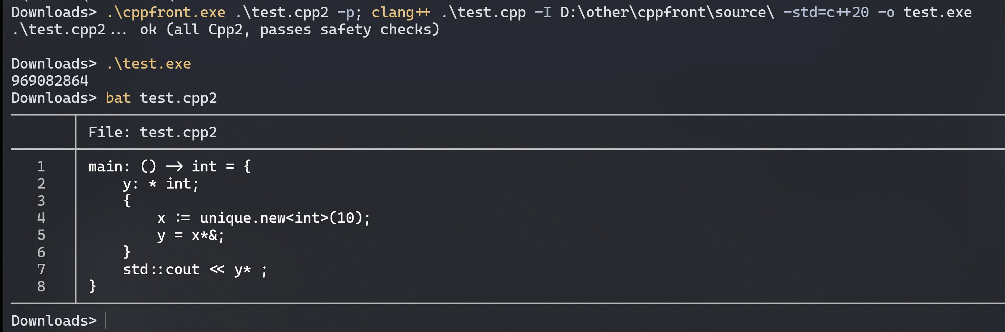Click the '.\test.exe' run command

pos(148,63)
